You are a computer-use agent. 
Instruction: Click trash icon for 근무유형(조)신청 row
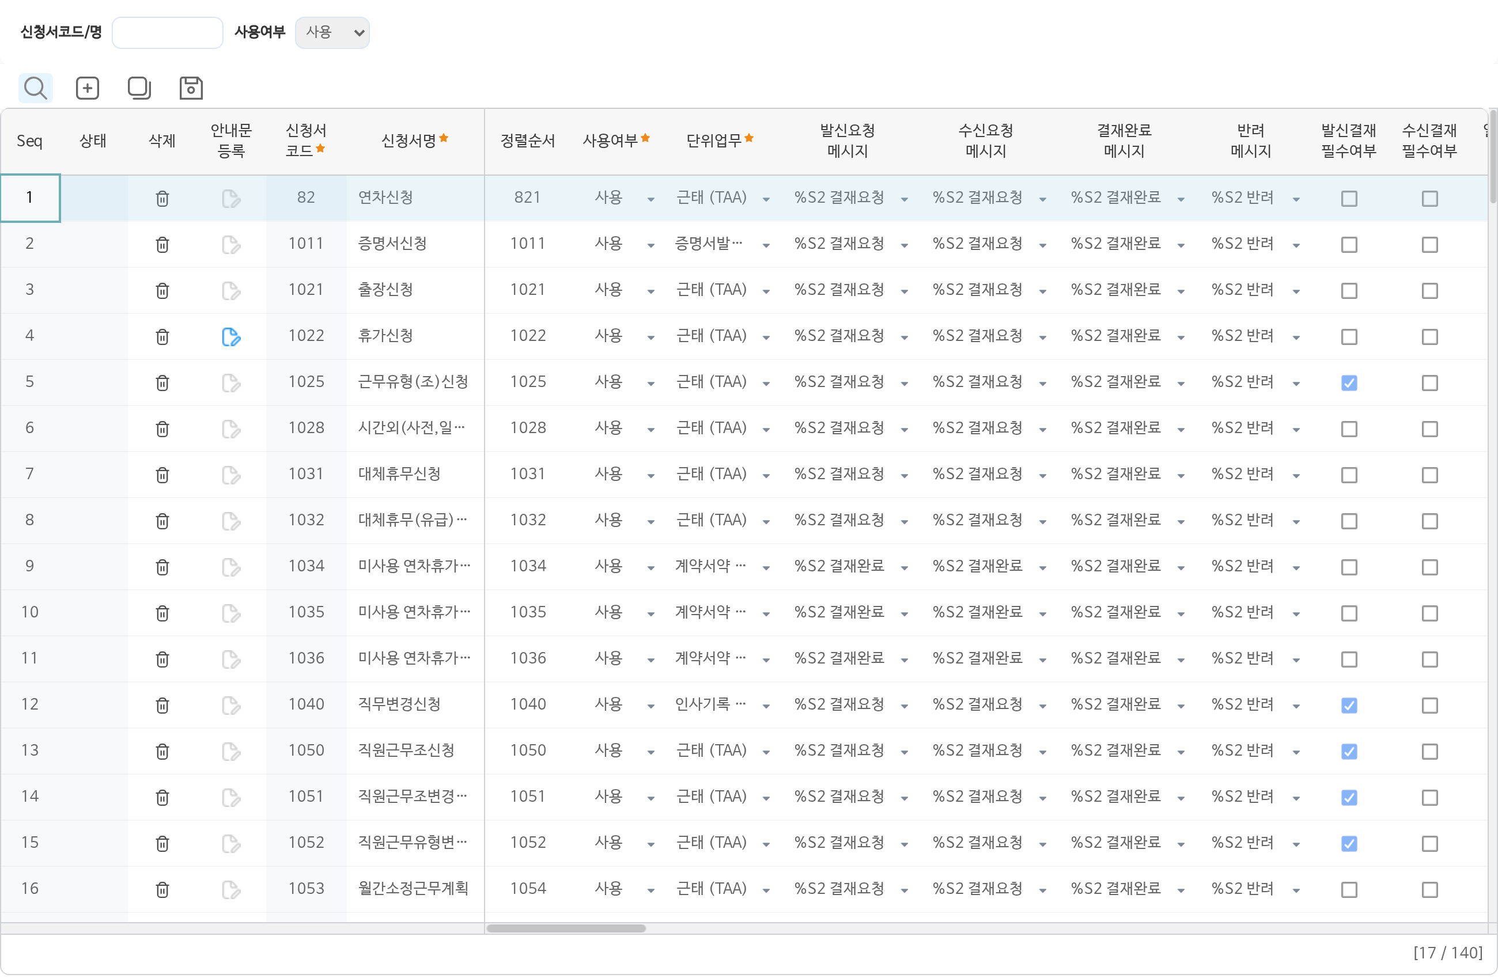tap(162, 382)
